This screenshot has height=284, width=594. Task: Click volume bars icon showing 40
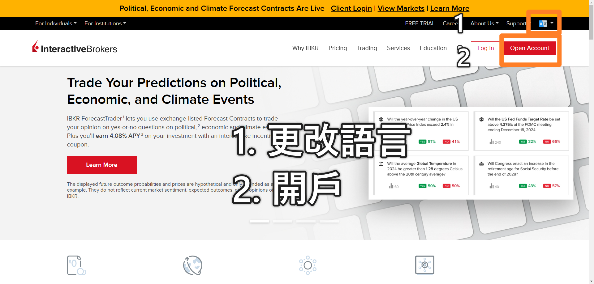[491, 186]
